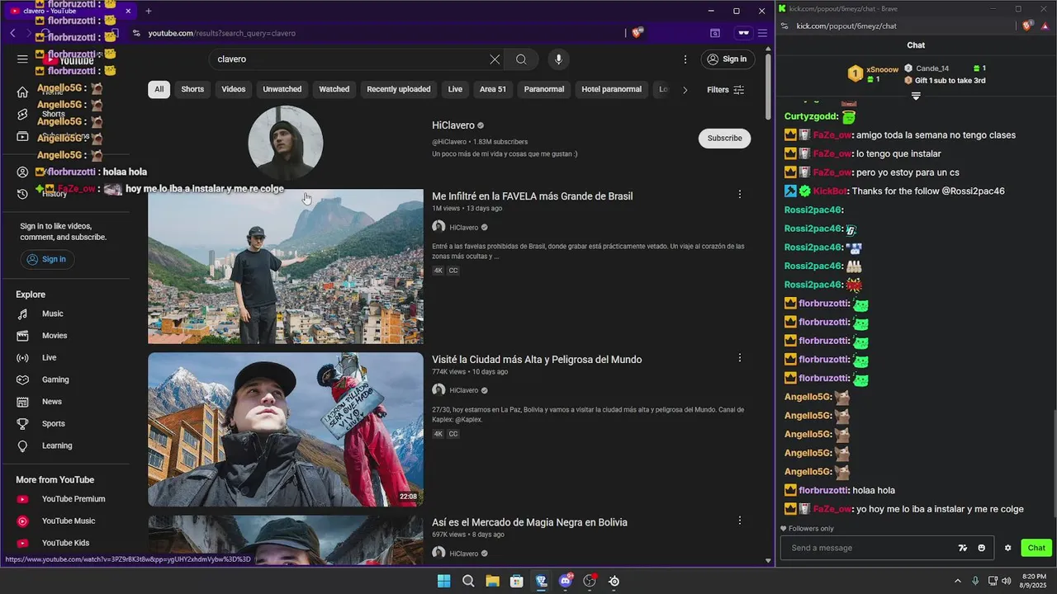The width and height of the screenshot is (1057, 594).
Task: Open Brave Rewards triangle in Kick window
Action: 1045,26
